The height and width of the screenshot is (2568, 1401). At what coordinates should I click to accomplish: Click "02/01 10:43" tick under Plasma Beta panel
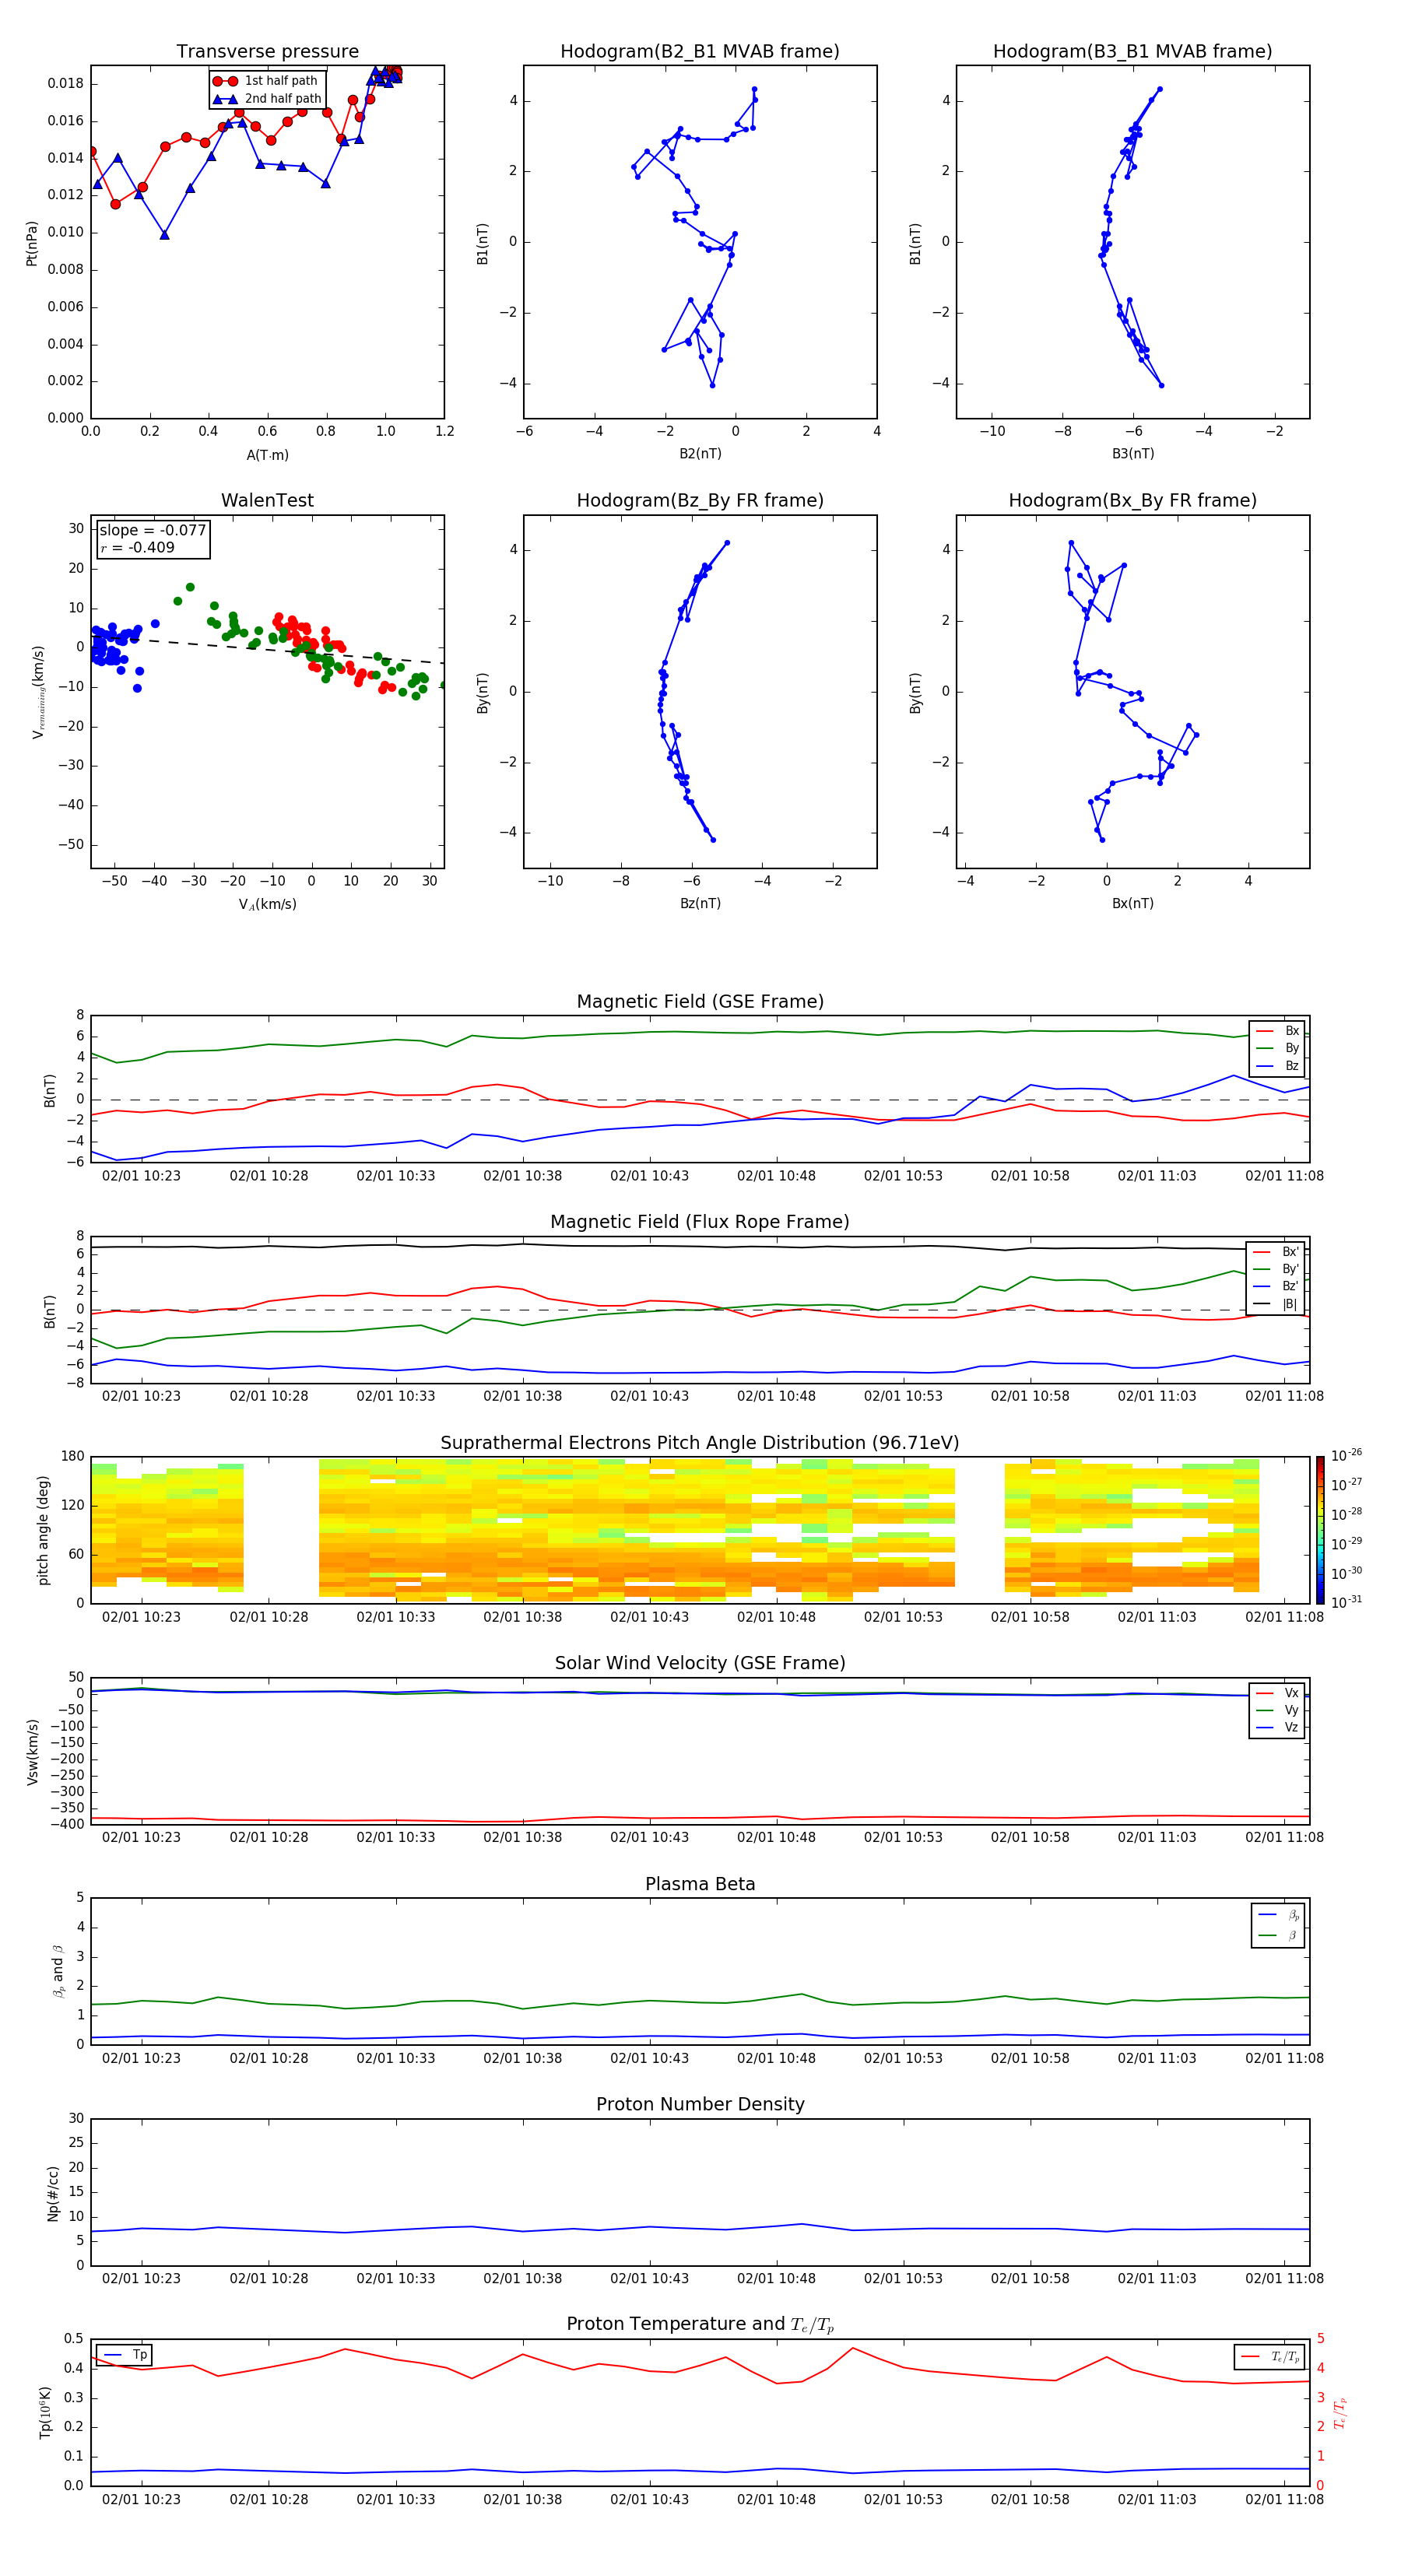pyautogui.click(x=649, y=2058)
